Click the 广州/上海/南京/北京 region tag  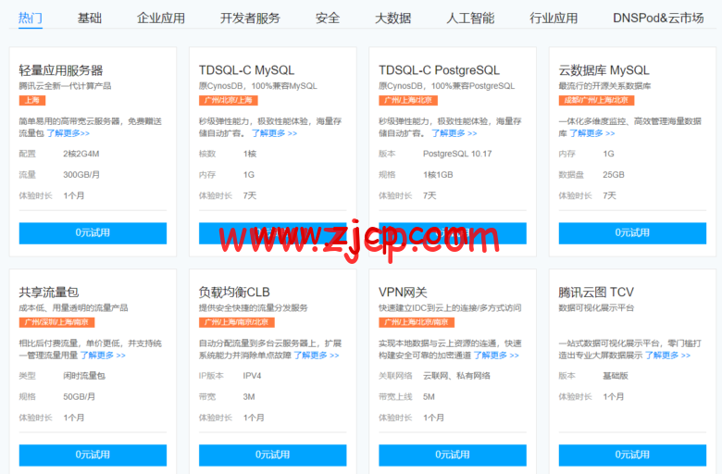(x=237, y=322)
